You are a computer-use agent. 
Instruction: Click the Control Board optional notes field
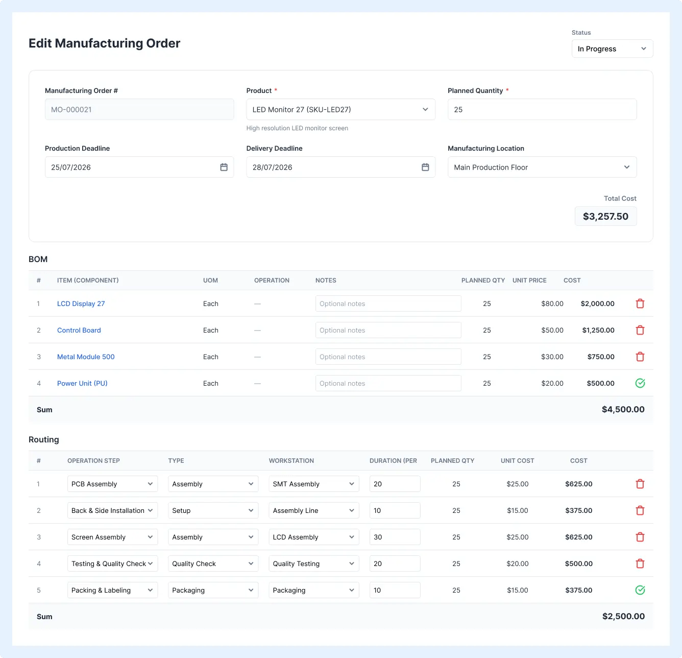[388, 330]
